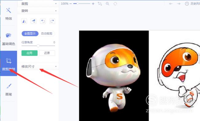Undo with the left arrow icon
The image size is (200, 121).
(171, 4)
